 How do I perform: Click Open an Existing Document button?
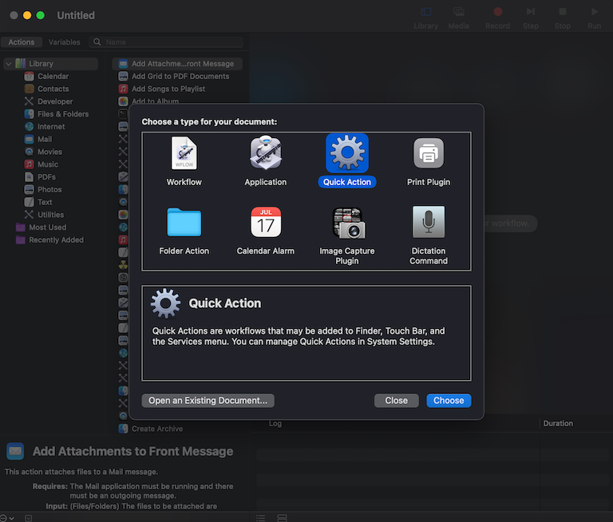(x=208, y=401)
